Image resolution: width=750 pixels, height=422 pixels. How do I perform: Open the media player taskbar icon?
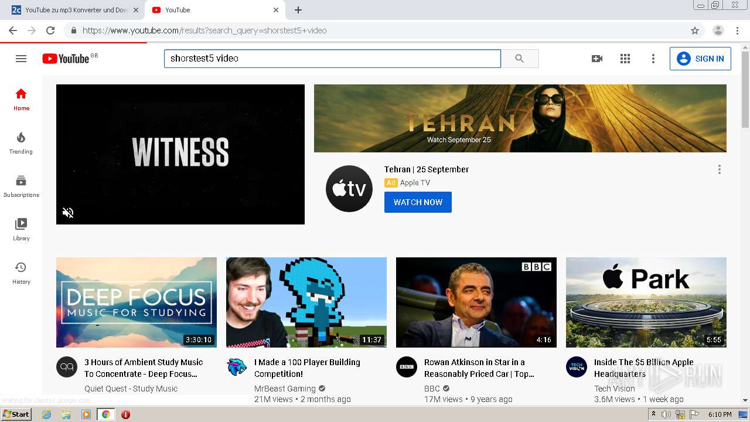point(86,414)
